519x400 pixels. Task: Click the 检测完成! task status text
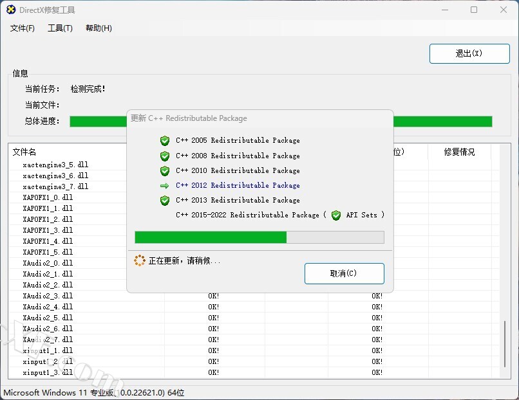(x=88, y=89)
